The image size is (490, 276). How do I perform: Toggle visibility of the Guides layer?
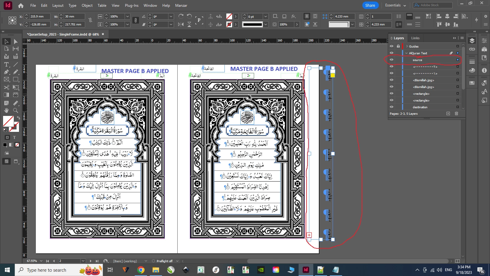click(x=391, y=46)
